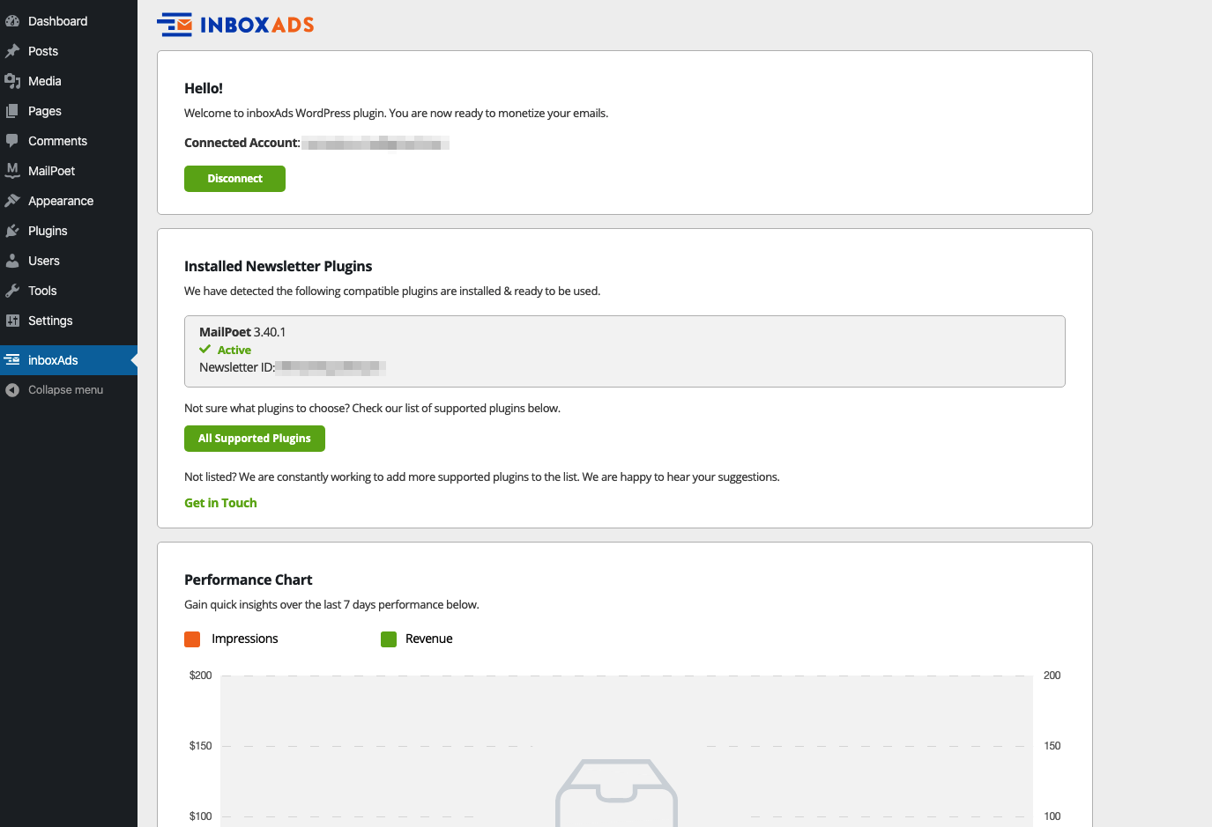Screen dimensions: 1212x827
Task: Open the Users menu item
Action: pyautogui.click(x=69, y=261)
